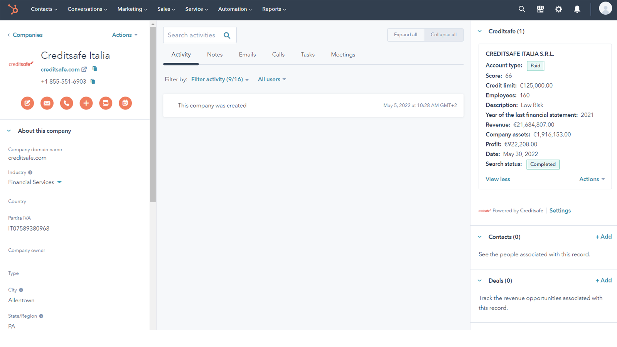The height and width of the screenshot is (347, 617).
Task: Copy the creditsafe.com domain to clipboard
Action: pyautogui.click(x=94, y=69)
